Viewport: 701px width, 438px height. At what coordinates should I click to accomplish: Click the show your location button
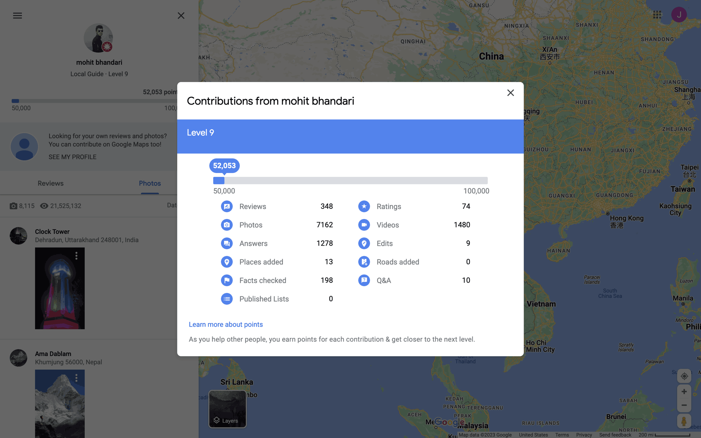coord(684,376)
